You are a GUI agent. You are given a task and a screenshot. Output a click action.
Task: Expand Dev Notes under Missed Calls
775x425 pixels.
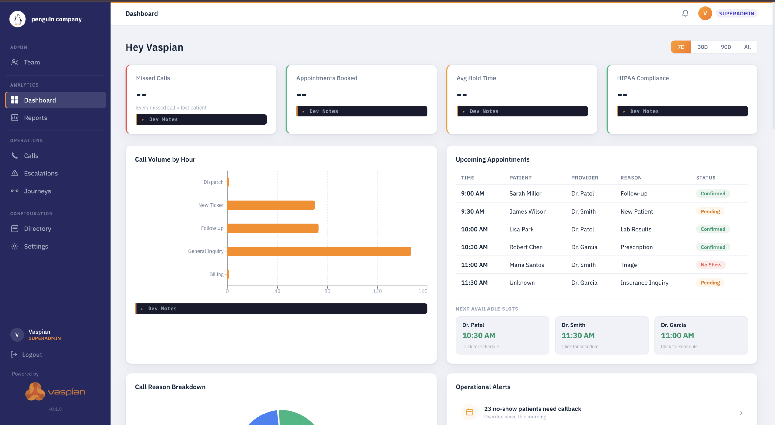pyautogui.click(x=201, y=119)
